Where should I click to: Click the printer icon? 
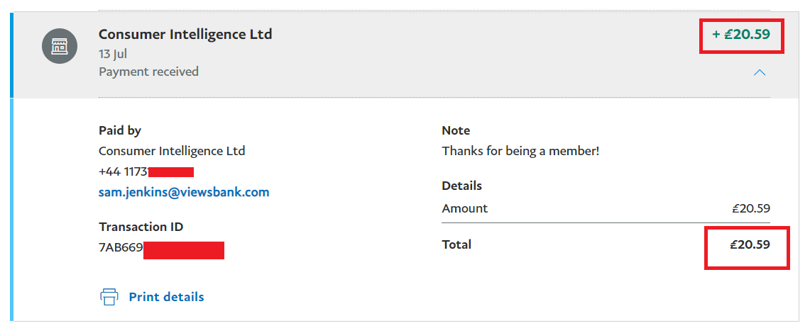pyautogui.click(x=109, y=297)
